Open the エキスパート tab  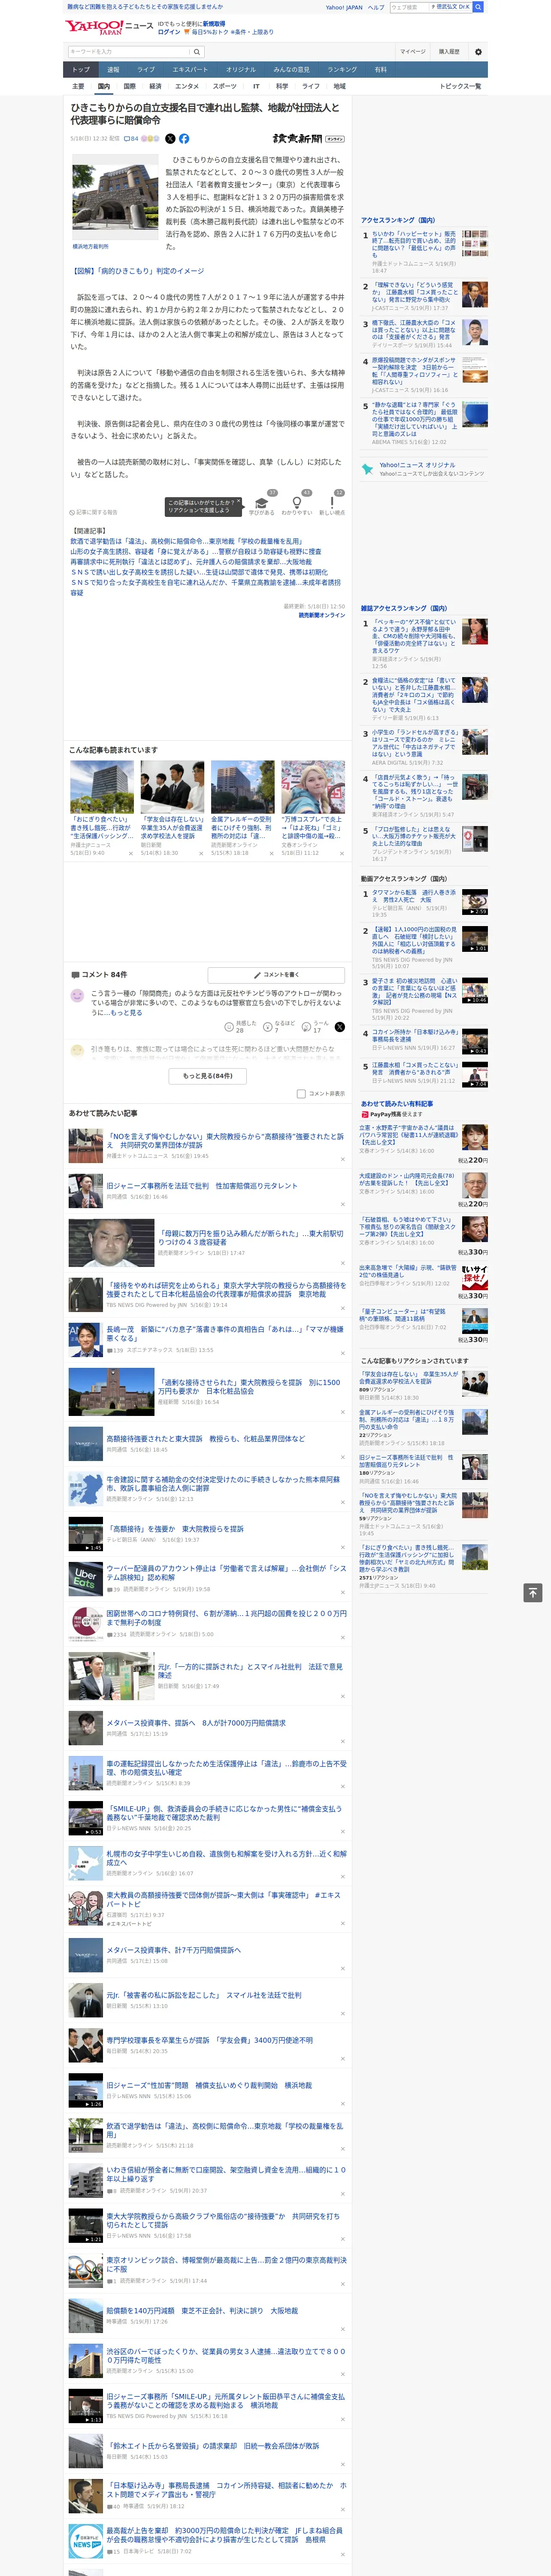190,70
